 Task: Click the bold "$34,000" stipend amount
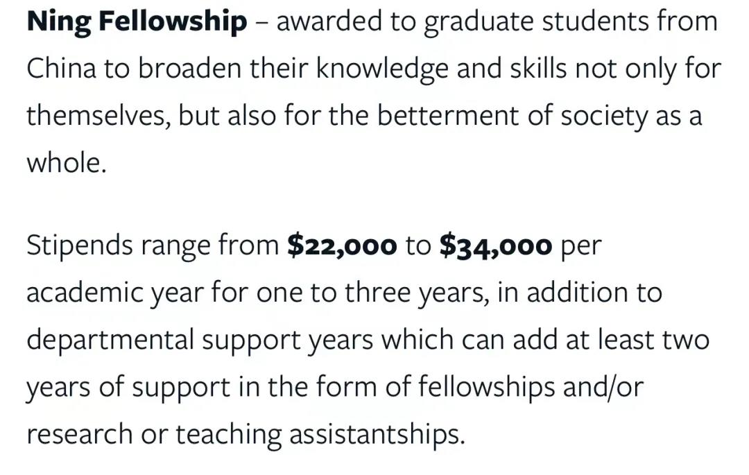click(496, 246)
